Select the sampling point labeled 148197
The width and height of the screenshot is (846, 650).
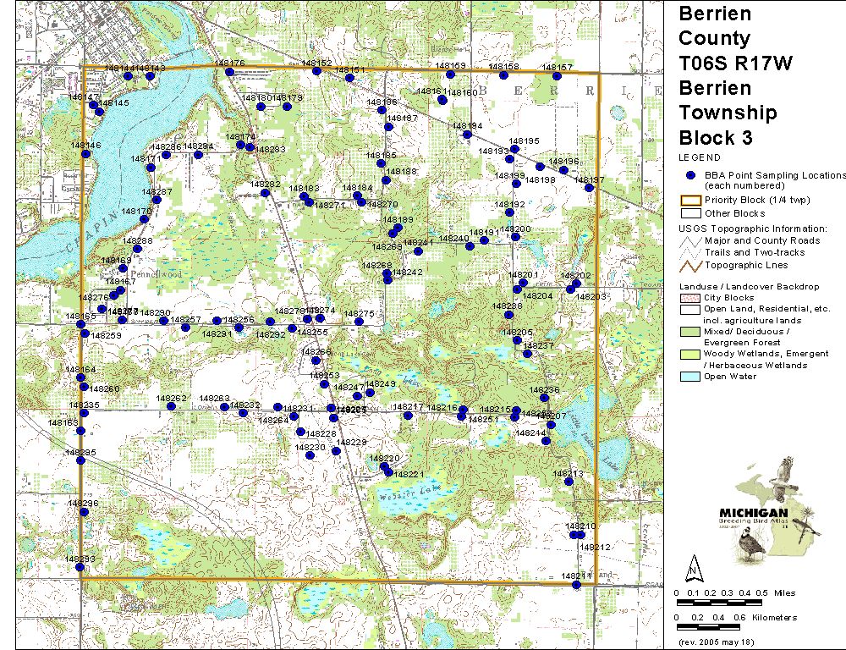point(590,187)
